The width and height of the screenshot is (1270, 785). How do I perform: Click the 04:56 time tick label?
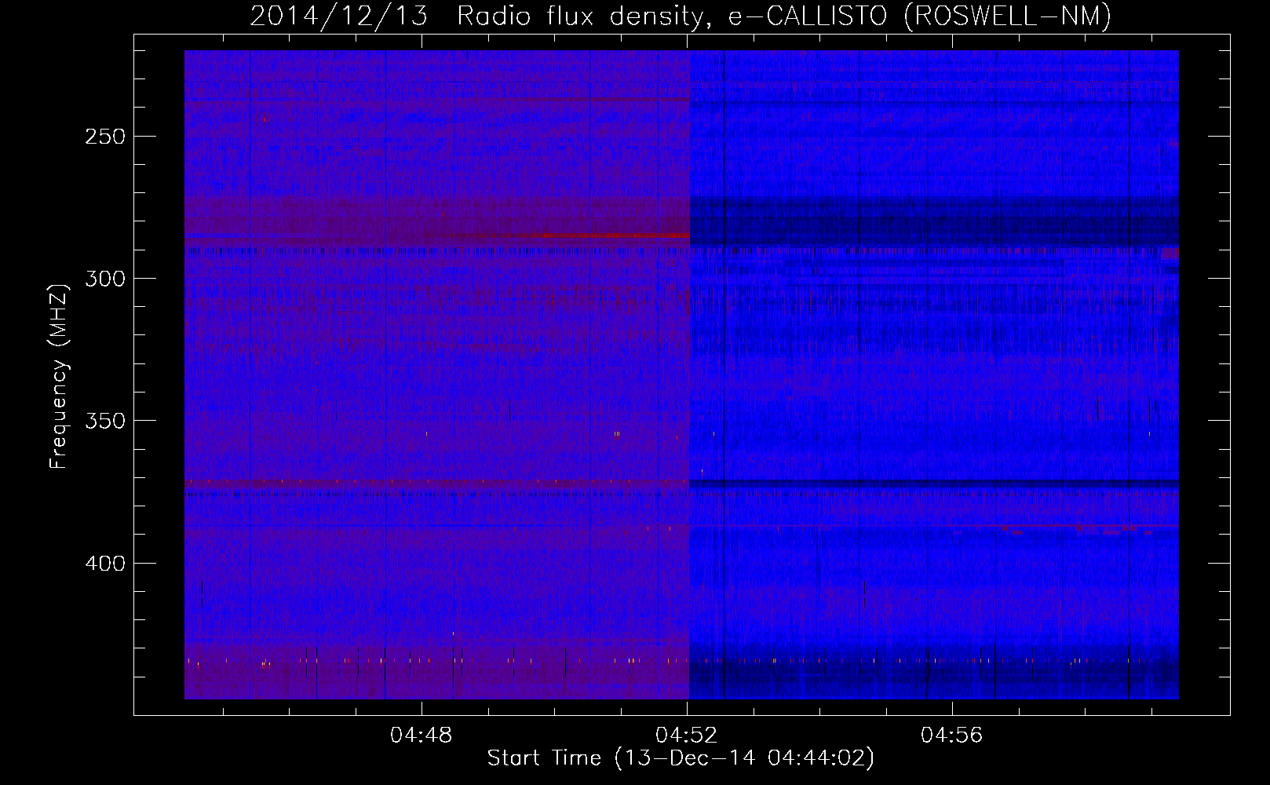click(x=952, y=736)
